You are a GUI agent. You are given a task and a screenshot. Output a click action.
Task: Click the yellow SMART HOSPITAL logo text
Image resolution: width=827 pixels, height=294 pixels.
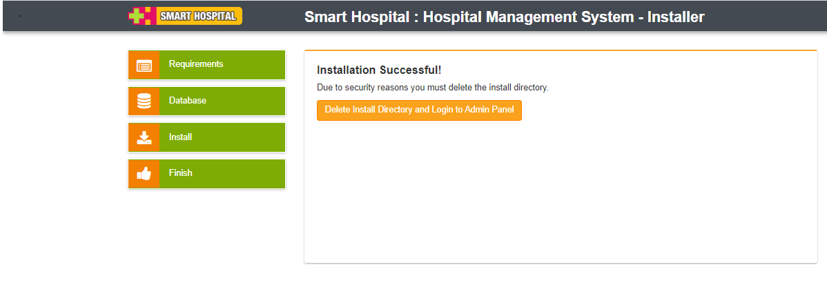(199, 16)
